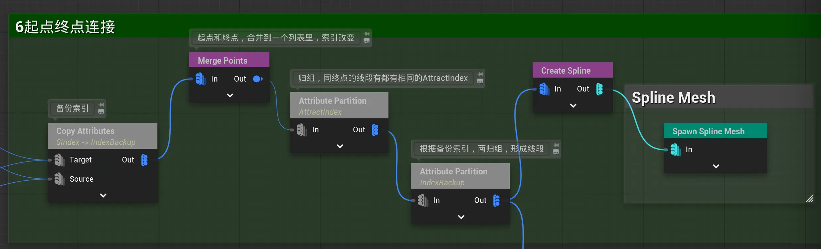Viewport: 821px width, 249px height.
Task: Click Spline Mesh comment box resize handle
Action: pyautogui.click(x=809, y=199)
